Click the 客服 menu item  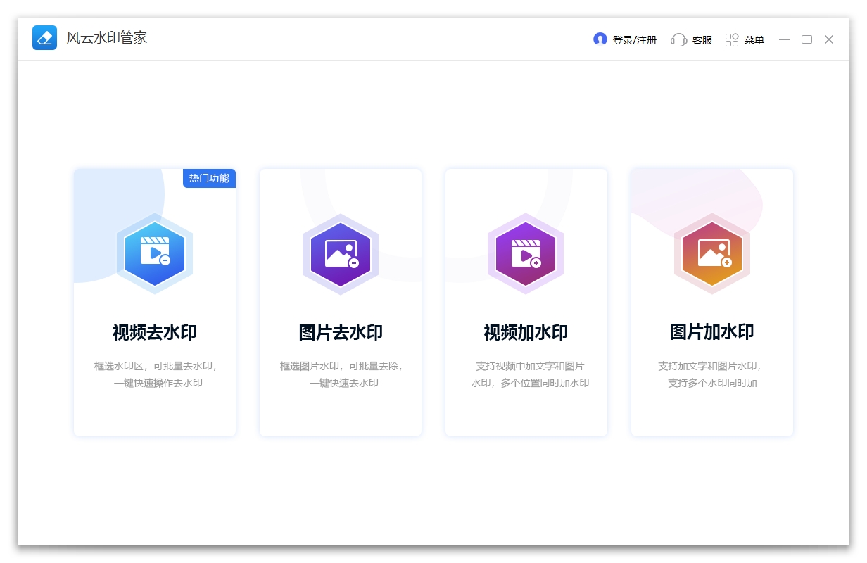[703, 40]
